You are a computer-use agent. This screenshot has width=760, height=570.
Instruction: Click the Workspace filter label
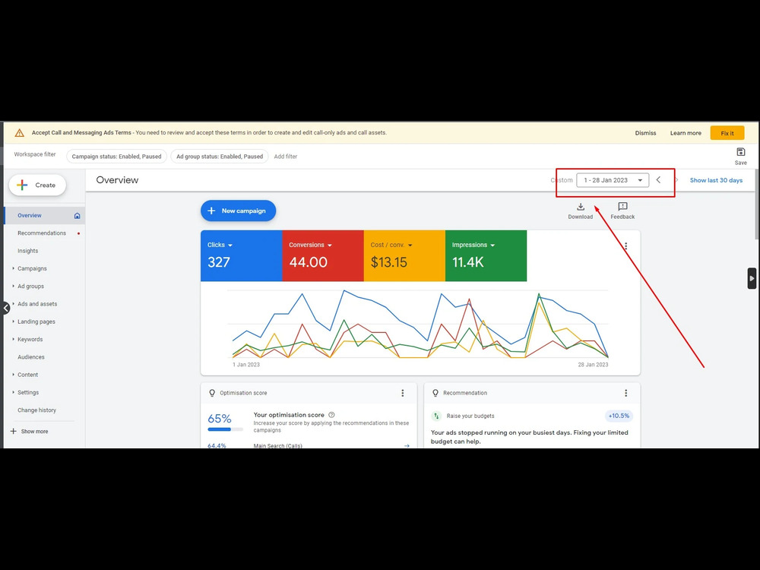[x=35, y=154]
